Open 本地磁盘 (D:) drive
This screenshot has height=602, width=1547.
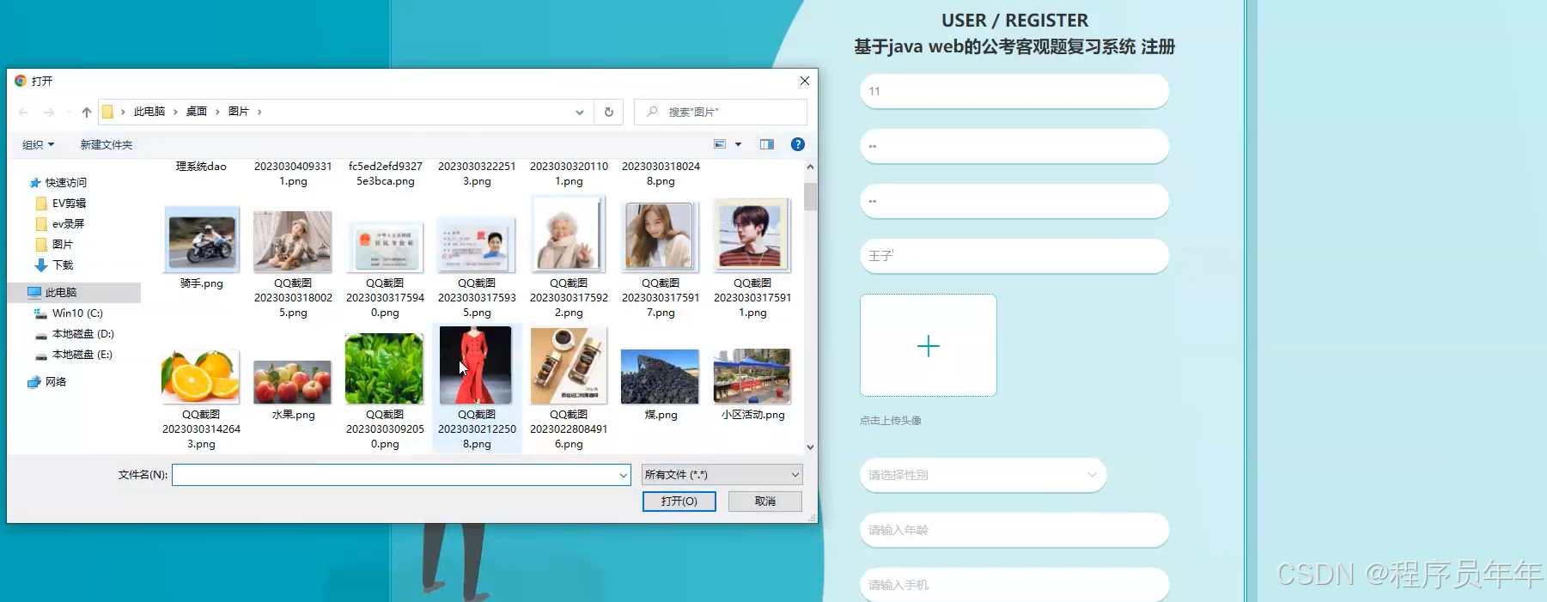pos(75,334)
